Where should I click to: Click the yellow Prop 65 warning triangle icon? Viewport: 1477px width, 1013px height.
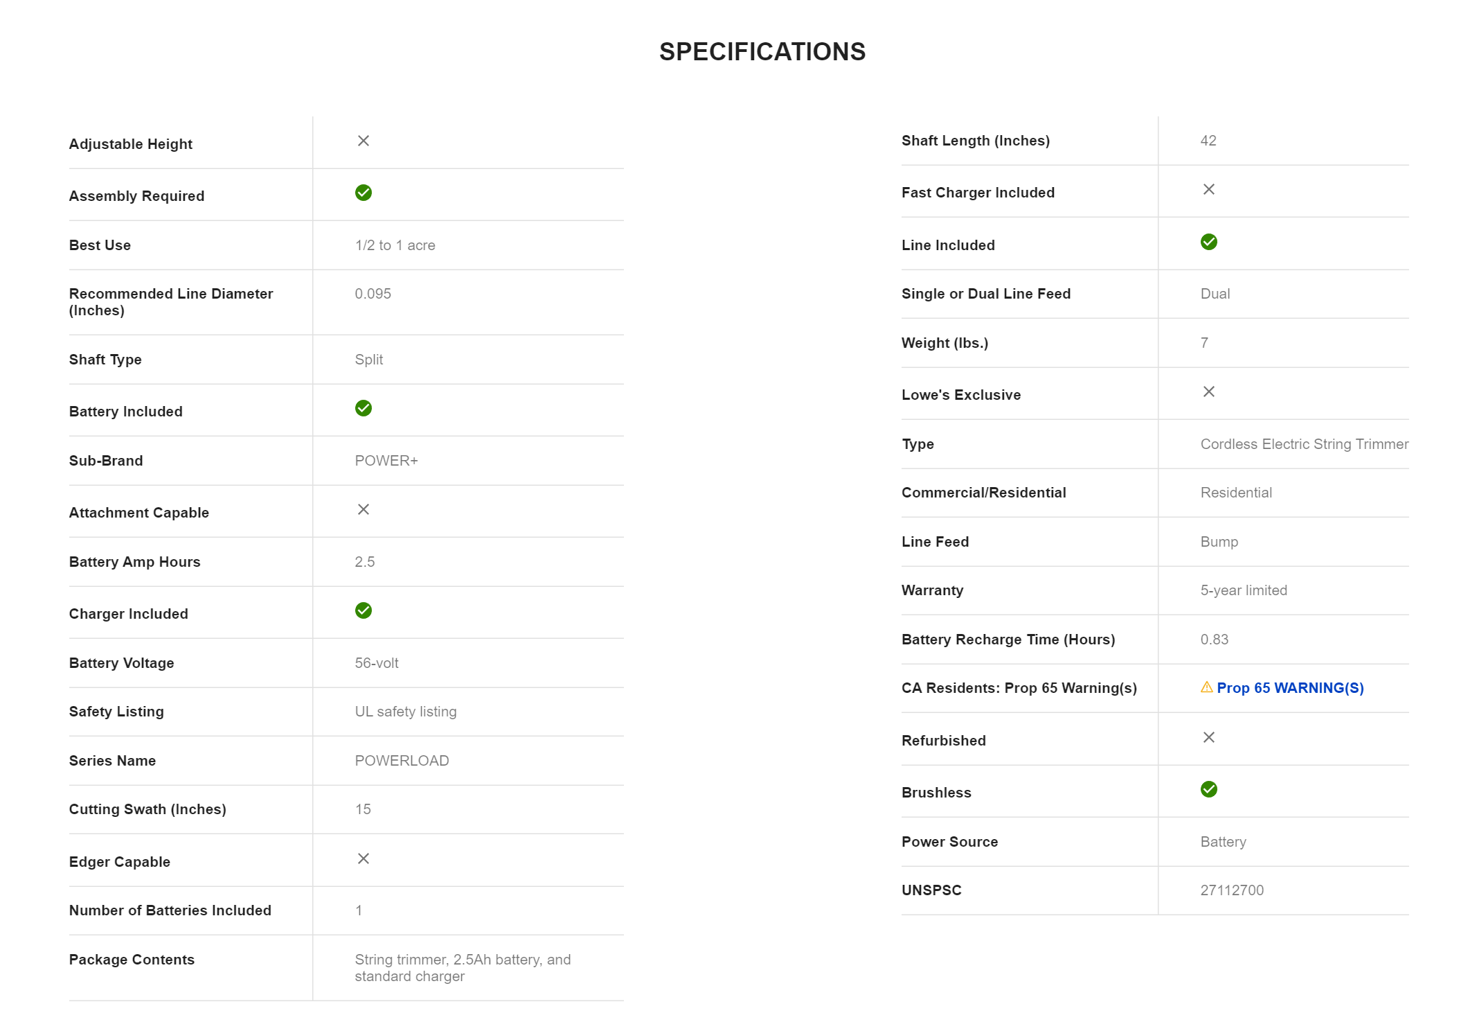pyautogui.click(x=1206, y=687)
